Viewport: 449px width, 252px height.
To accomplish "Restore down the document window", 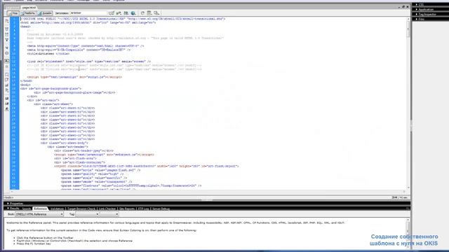I will [x=403, y=7].
